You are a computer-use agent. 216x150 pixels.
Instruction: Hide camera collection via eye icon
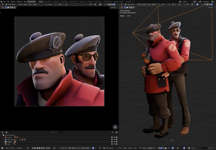[114, 142]
